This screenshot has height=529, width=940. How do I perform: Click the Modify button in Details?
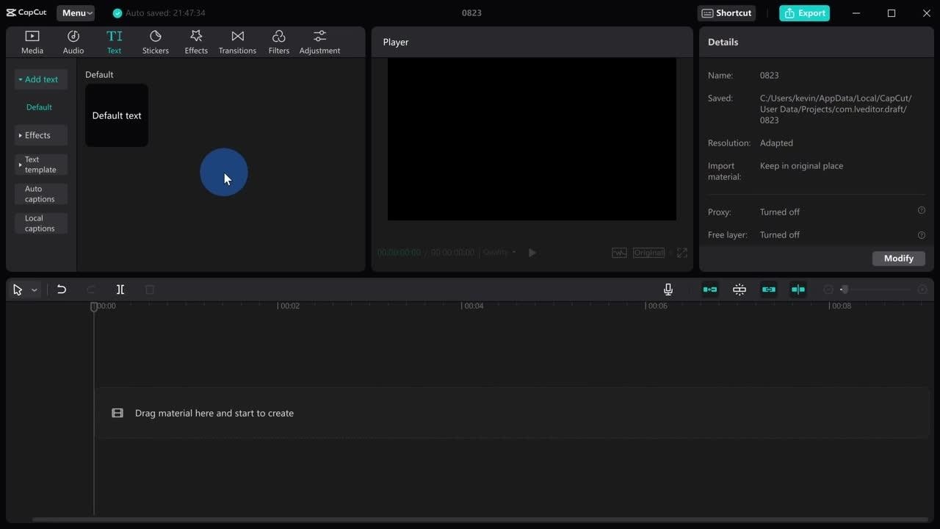point(899,258)
